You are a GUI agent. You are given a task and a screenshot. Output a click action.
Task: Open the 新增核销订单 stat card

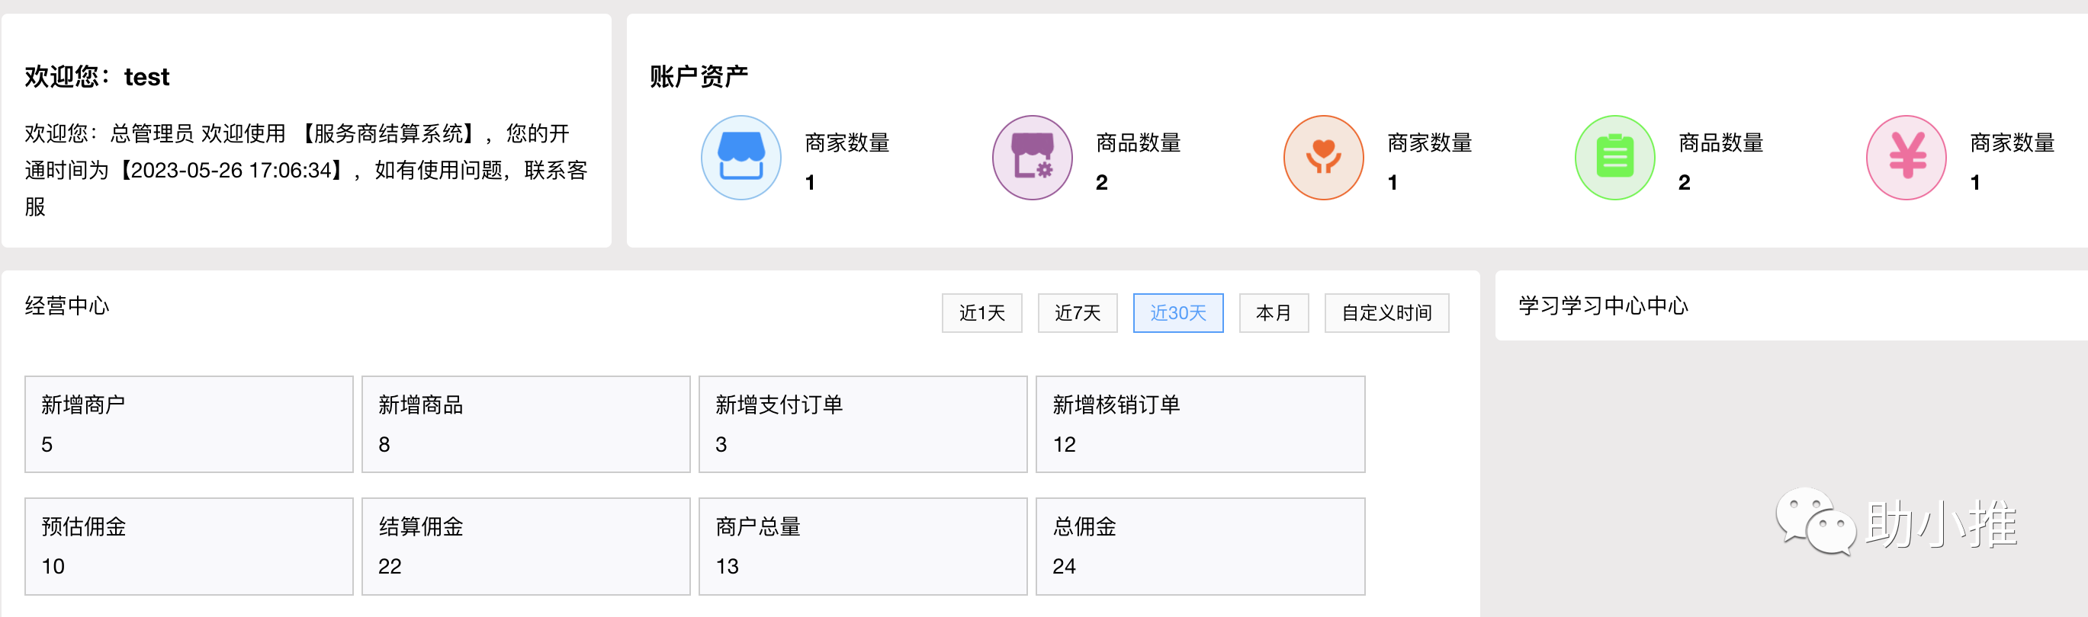[1200, 424]
